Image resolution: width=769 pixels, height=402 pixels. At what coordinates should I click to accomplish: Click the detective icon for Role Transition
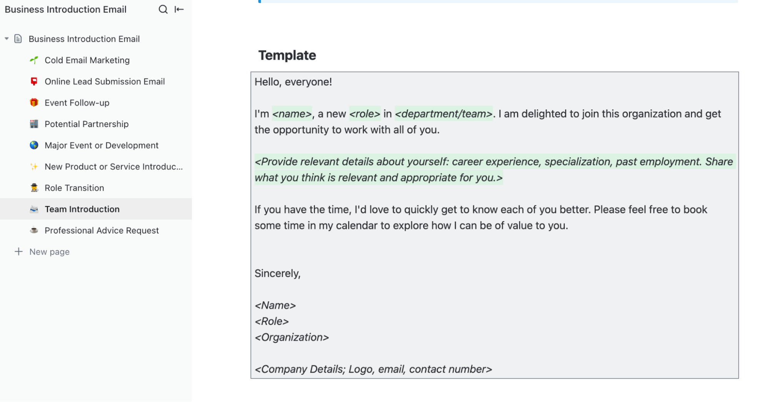tap(34, 188)
